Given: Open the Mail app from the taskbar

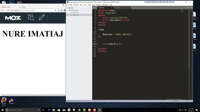Looking at the screenshot, I should point(64,110).
